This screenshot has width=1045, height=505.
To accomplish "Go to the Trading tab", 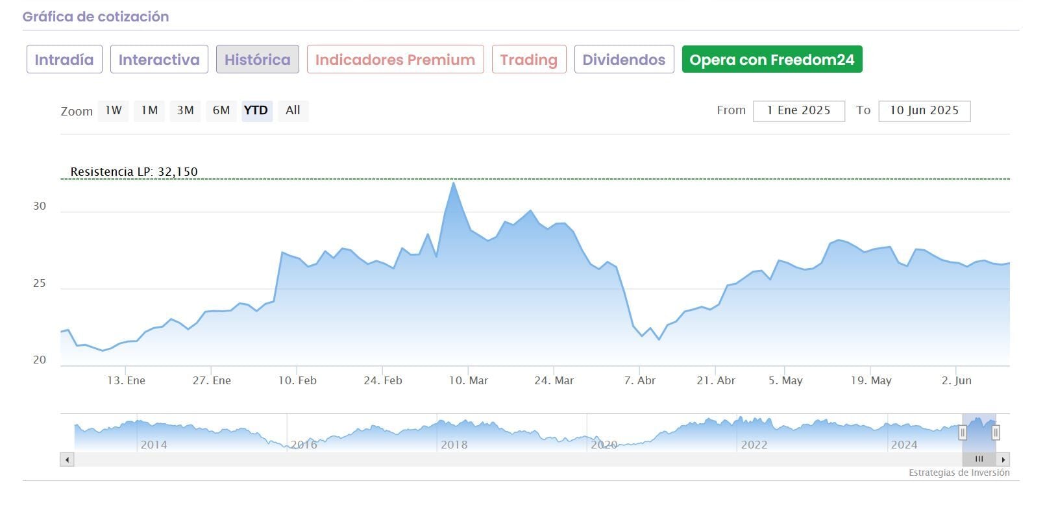I will click(x=529, y=60).
